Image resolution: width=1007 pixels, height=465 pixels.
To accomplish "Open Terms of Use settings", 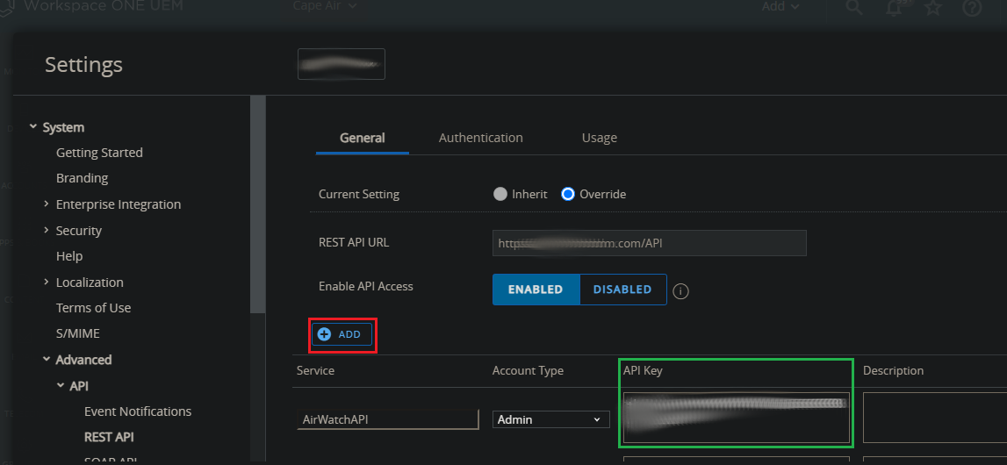I will coord(94,308).
